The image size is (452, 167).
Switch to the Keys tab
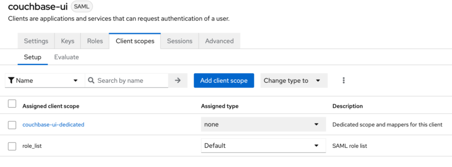point(68,41)
